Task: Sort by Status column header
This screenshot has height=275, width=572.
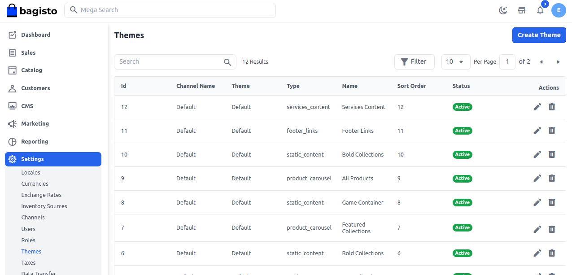Action: point(461,86)
